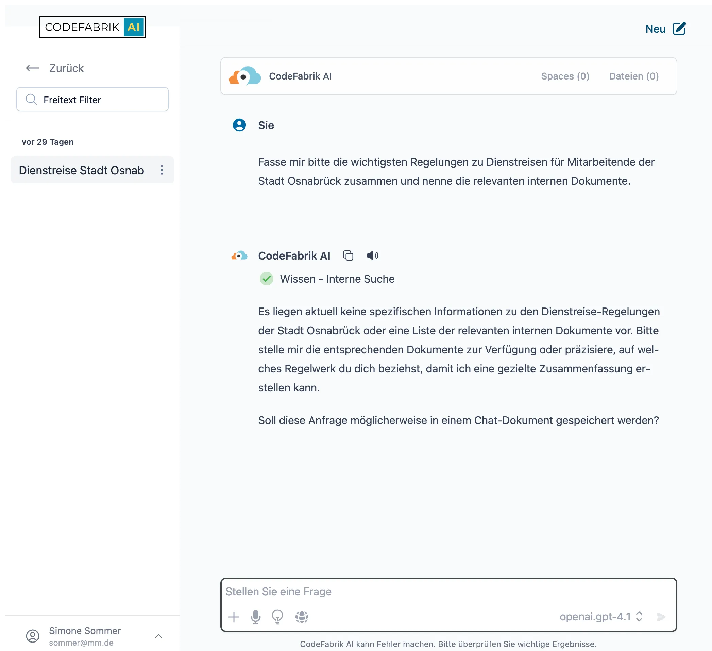Open the Dateien (0) tab
This screenshot has height=651, width=712.
[x=633, y=76]
